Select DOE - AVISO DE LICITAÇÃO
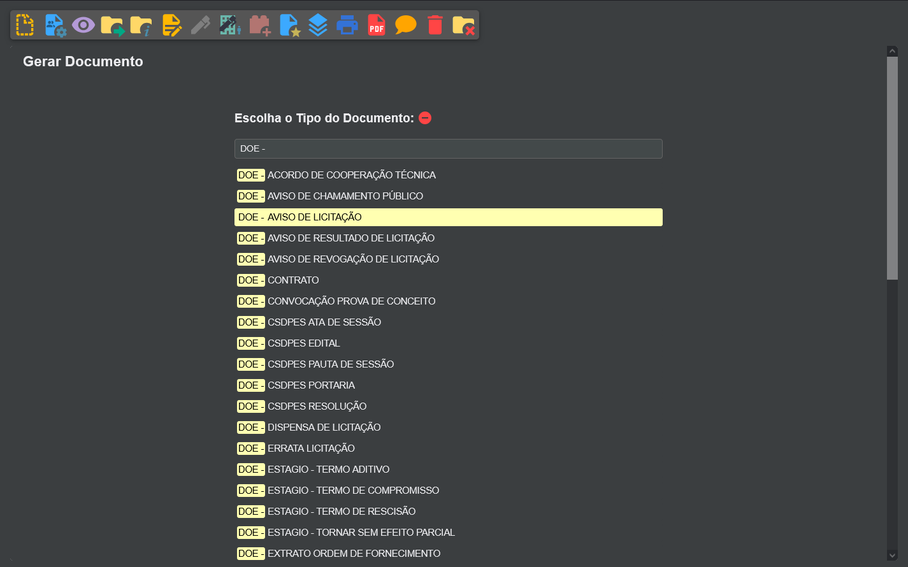The height and width of the screenshot is (567, 908). (449, 217)
